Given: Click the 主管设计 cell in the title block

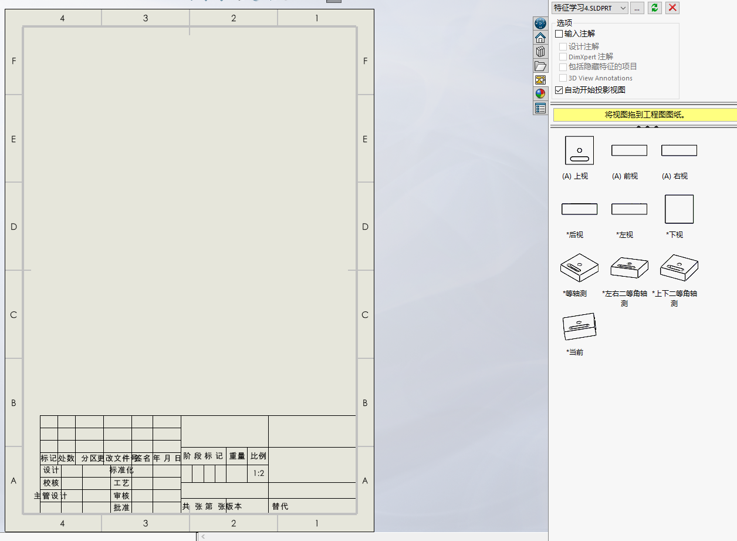Looking at the screenshot, I should 51,496.
